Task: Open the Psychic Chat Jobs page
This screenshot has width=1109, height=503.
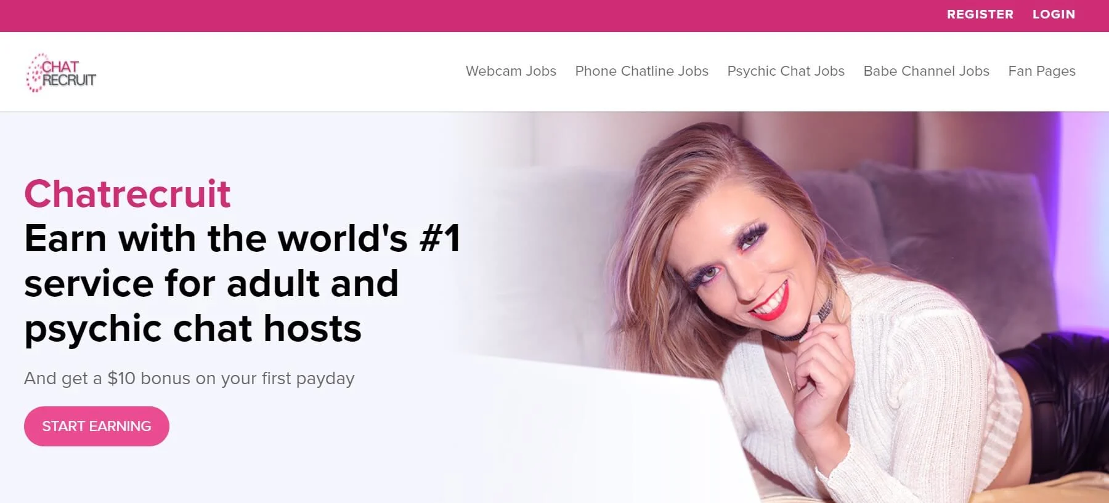Action: coord(786,71)
